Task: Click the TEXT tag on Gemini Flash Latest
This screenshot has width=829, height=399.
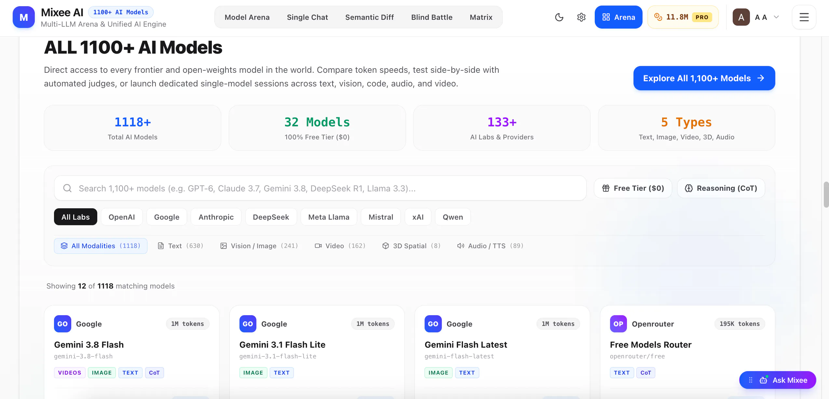Action: [467, 373]
